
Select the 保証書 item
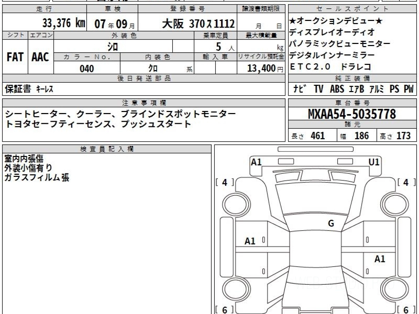(18, 89)
